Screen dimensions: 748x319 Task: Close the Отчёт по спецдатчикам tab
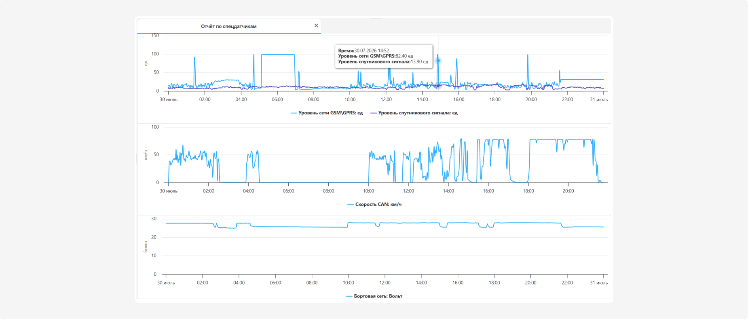[x=316, y=25]
